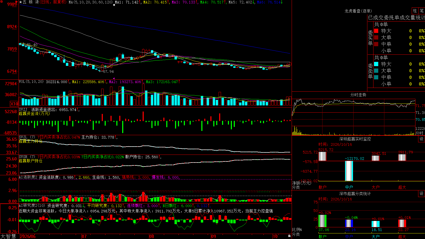The height and width of the screenshot is (239, 425).
Task: Click the red 特大 buy-order swatch
Action: tap(376, 31)
